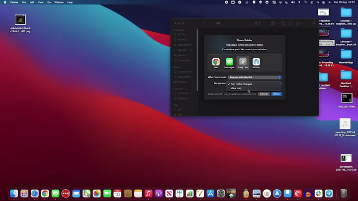Image resolution: width=358 pixels, height=201 pixels.
Task: Choose Messages to send the invitation
Action: tap(229, 63)
